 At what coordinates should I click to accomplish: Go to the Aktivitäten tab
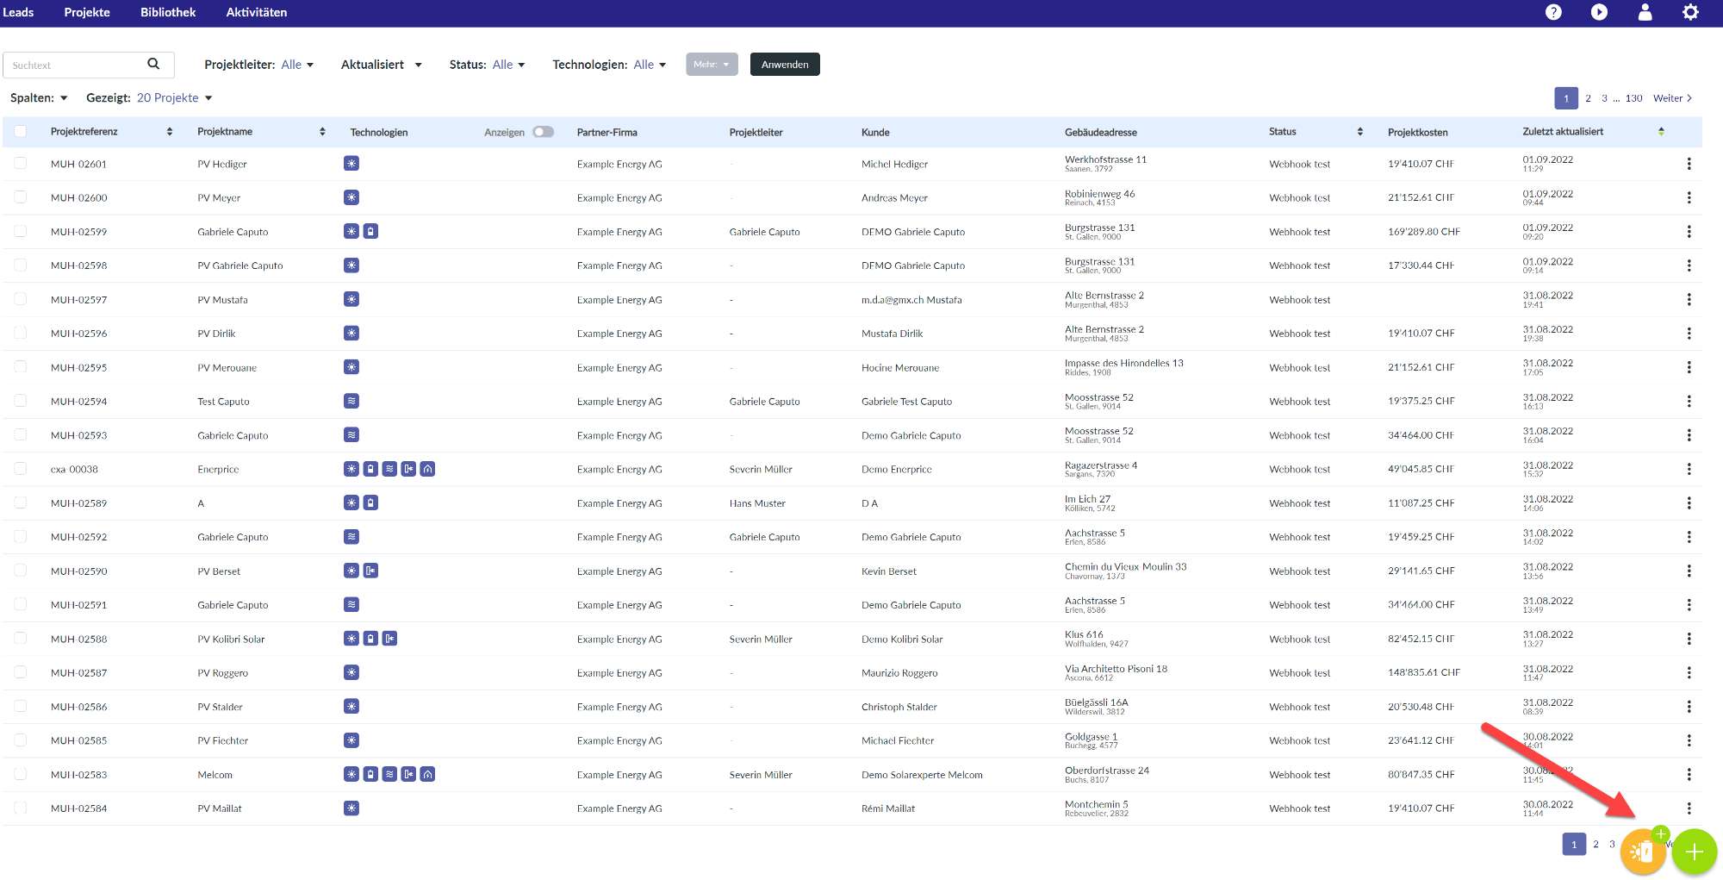coord(256,12)
